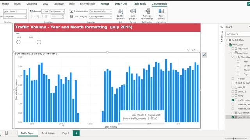Screen dimensions: 250x140
Task: Open the Optimize ribbon tab
Action: pyautogui.click(x=59, y=4)
